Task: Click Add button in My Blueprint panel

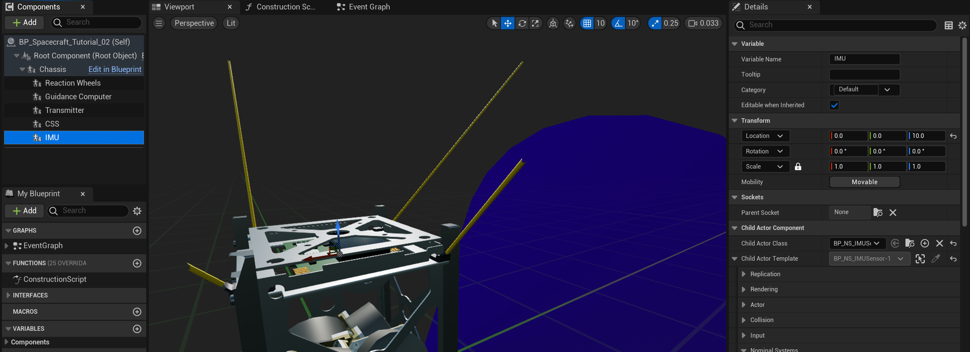Action: (x=25, y=211)
